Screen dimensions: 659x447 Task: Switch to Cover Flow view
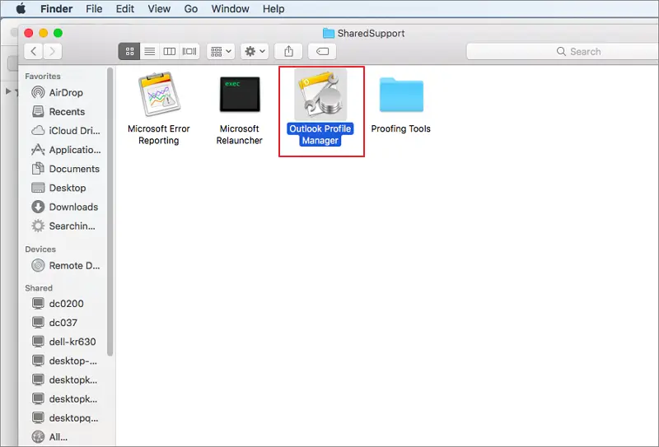[x=189, y=51]
